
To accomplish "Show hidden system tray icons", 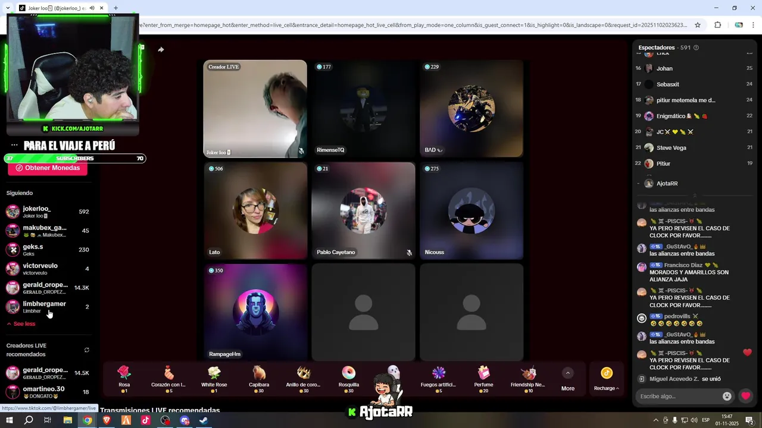I will 656,420.
